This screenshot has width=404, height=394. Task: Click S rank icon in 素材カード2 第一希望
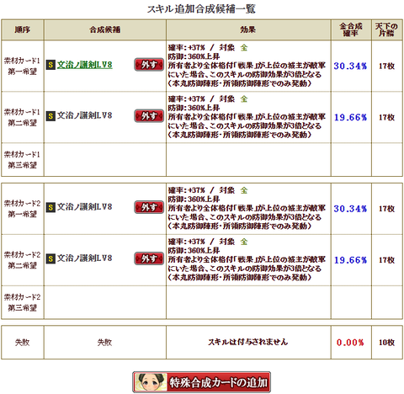[x=50, y=207]
